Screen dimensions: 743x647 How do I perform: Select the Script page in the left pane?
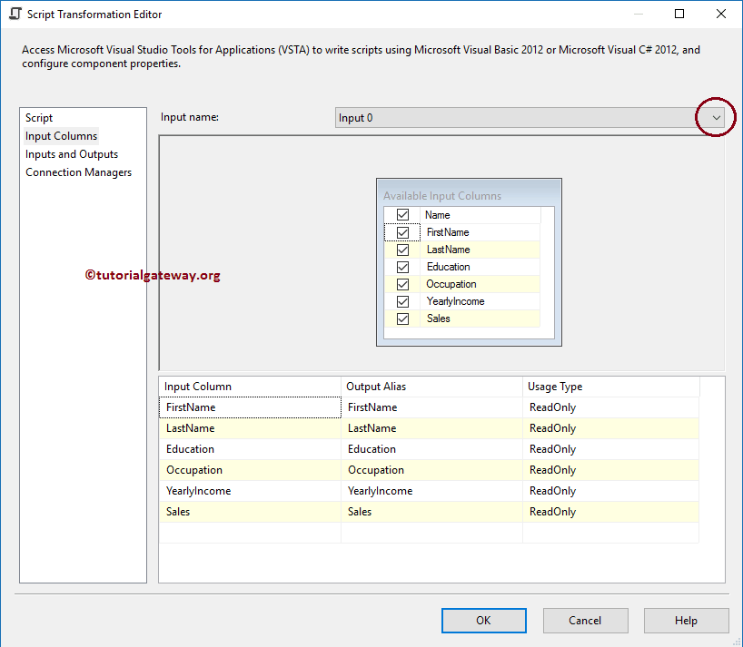tap(39, 117)
